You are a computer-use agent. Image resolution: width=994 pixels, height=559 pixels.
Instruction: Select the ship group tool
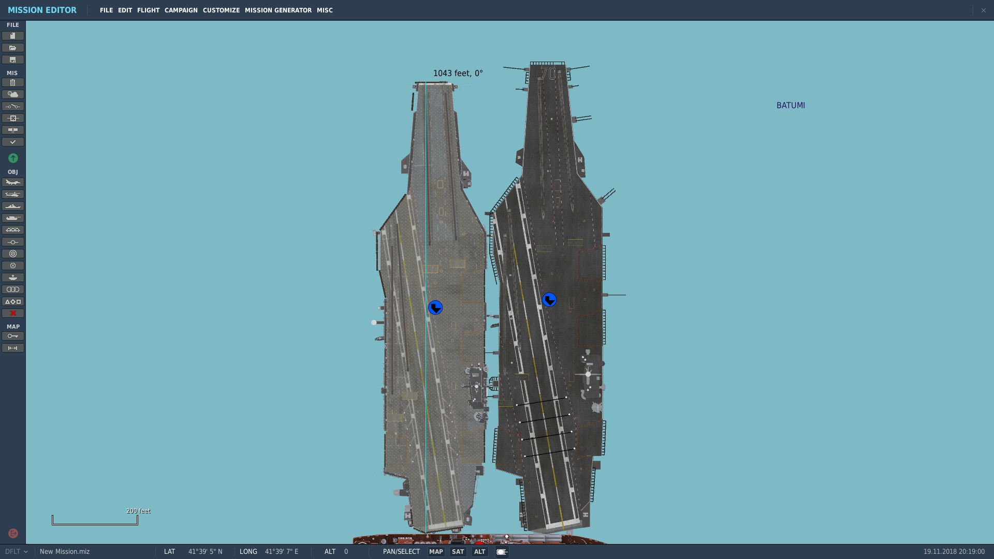point(13,206)
